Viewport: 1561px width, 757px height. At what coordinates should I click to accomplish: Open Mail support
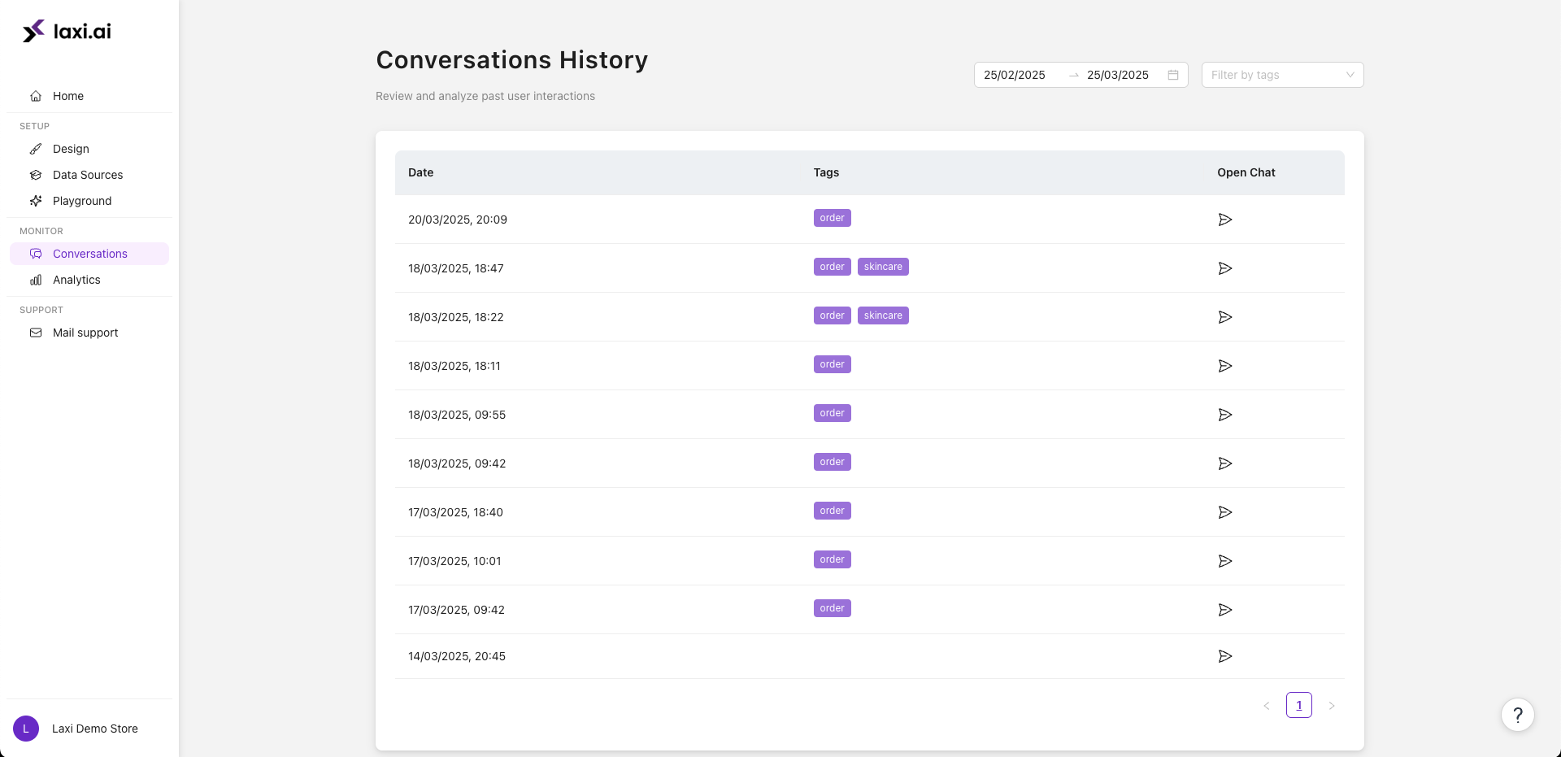(x=85, y=333)
